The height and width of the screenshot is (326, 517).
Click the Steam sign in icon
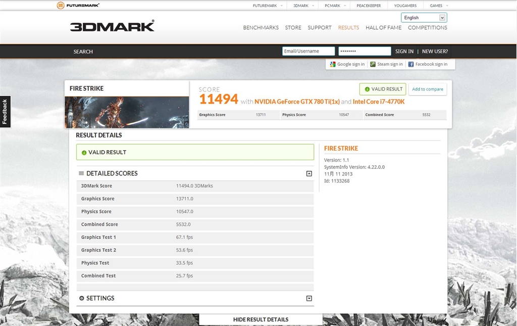click(x=373, y=64)
